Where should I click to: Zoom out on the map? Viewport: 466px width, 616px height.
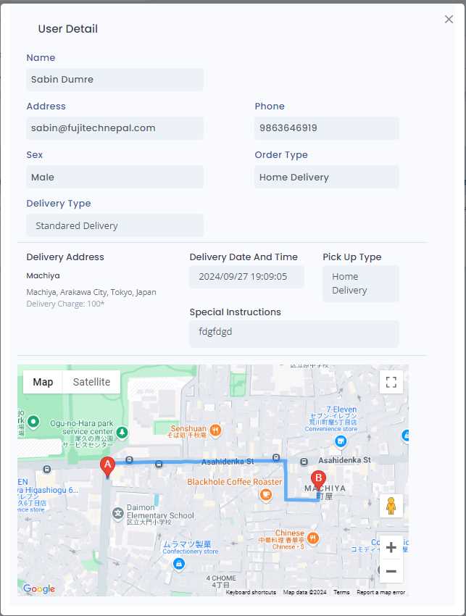tap(391, 571)
